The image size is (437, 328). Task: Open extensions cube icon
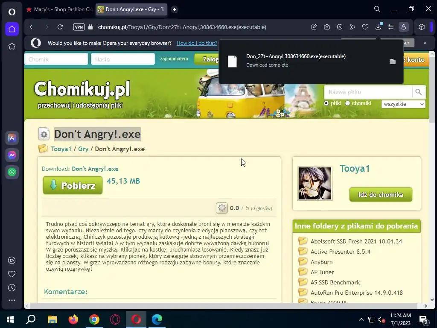421,27
